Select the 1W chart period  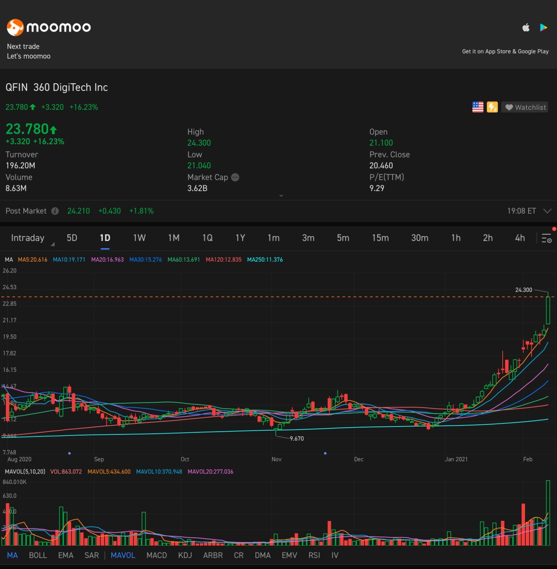click(139, 238)
